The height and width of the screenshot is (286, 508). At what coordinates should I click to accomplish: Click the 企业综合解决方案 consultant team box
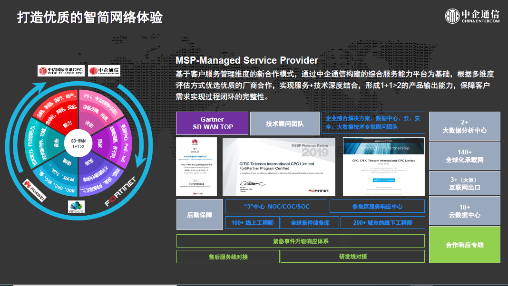point(373,123)
